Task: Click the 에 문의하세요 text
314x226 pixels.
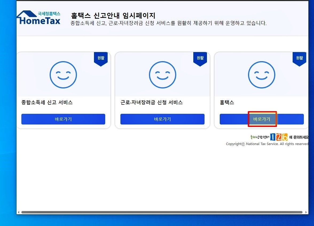Action: point(299,137)
